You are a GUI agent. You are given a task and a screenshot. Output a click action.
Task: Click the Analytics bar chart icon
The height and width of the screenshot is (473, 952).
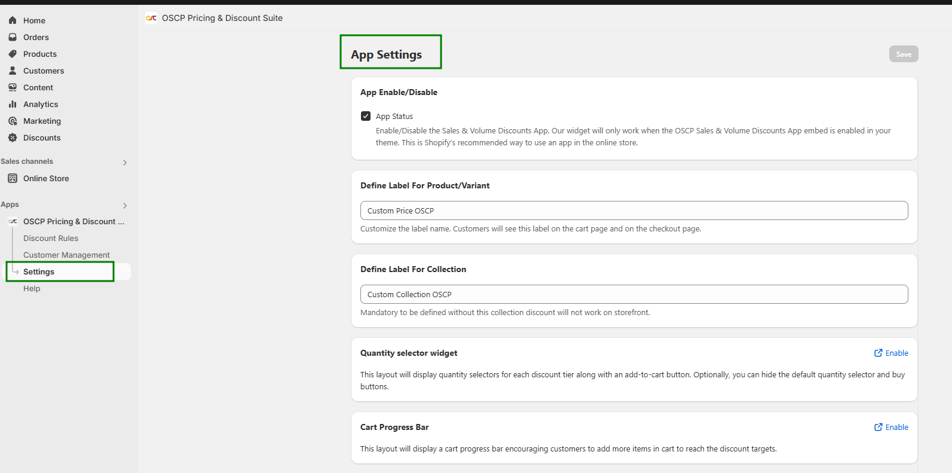pyautogui.click(x=13, y=104)
